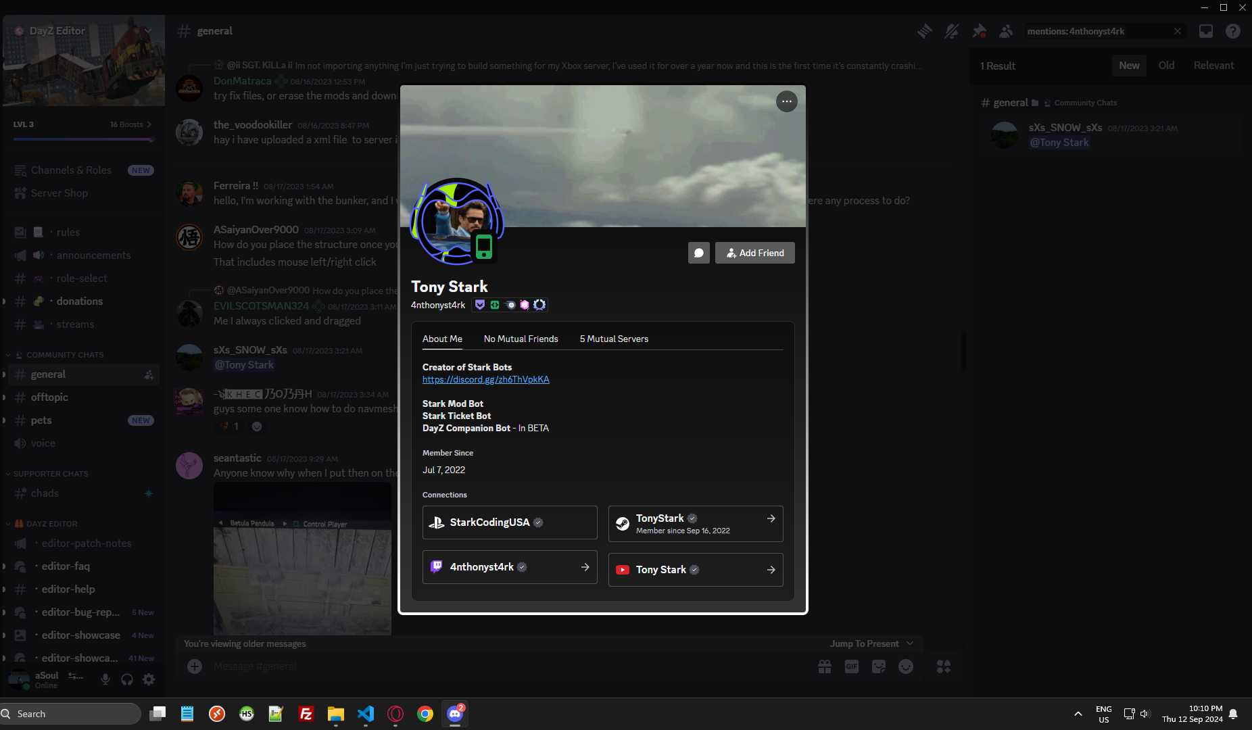Toggle microphone mute in user panel
This screenshot has width=1252, height=730.
point(105,679)
